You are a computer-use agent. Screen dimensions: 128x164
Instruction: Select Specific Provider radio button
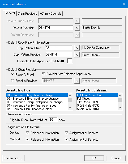tap(12, 81)
